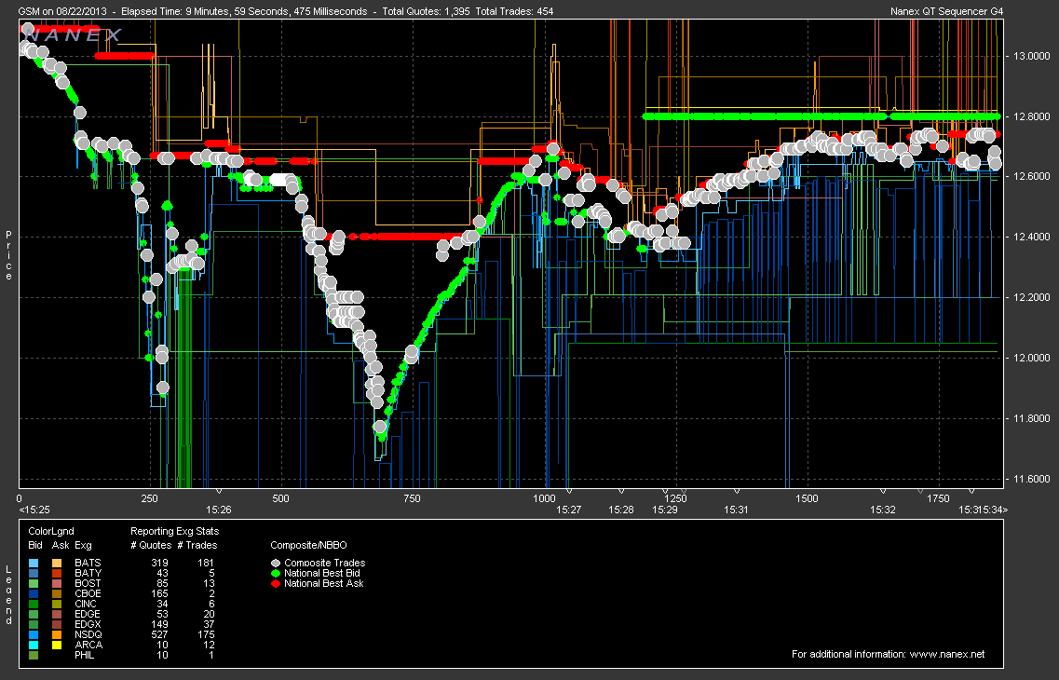The width and height of the screenshot is (1059, 680).
Task: Click the green National Best Bid legend marker
Action: tap(276, 573)
